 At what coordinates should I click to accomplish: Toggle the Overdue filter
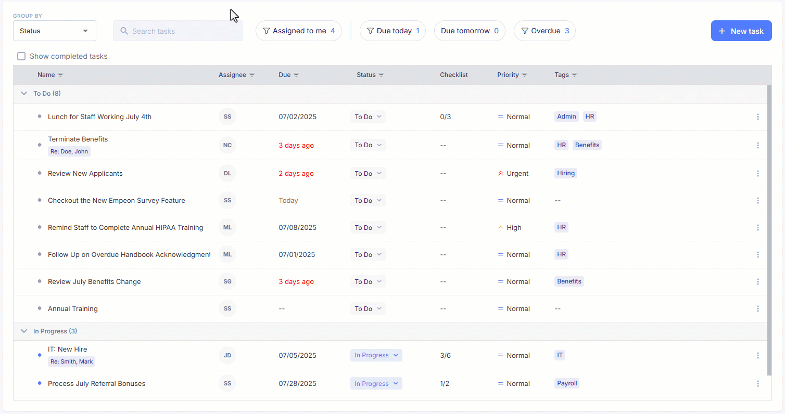[545, 31]
